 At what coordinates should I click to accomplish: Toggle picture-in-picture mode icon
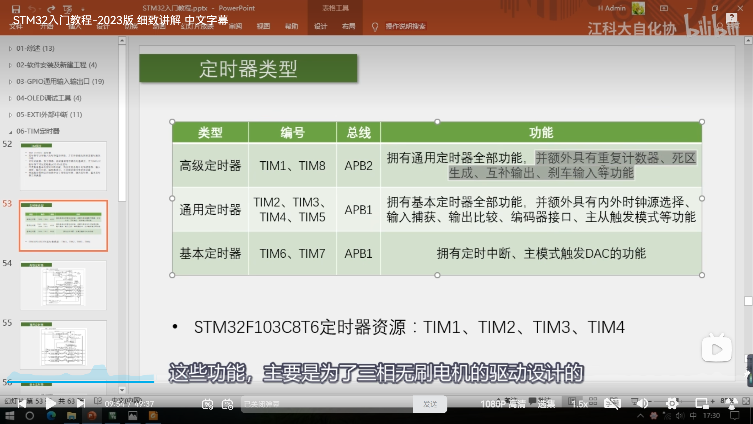(702, 403)
